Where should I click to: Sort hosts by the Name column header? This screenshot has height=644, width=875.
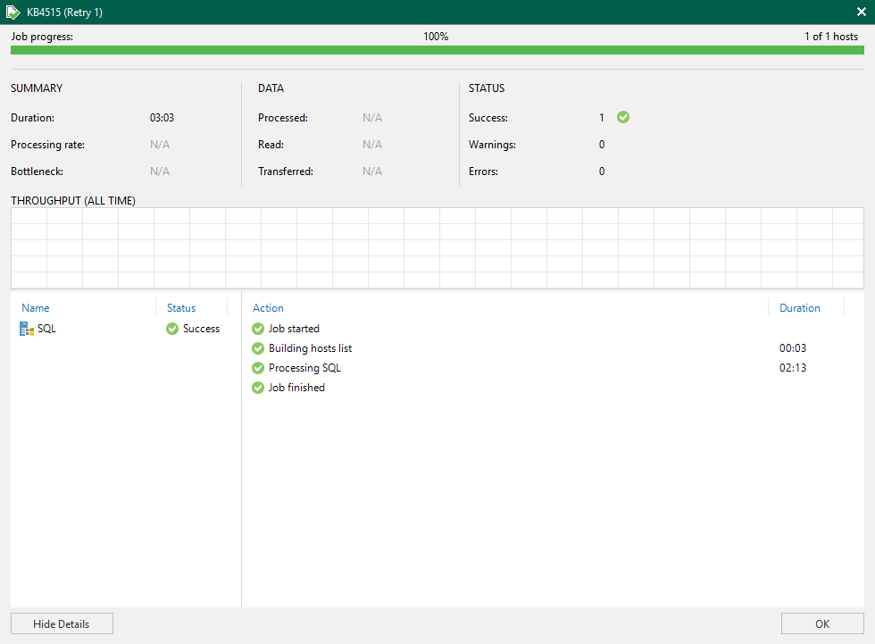[x=36, y=308]
